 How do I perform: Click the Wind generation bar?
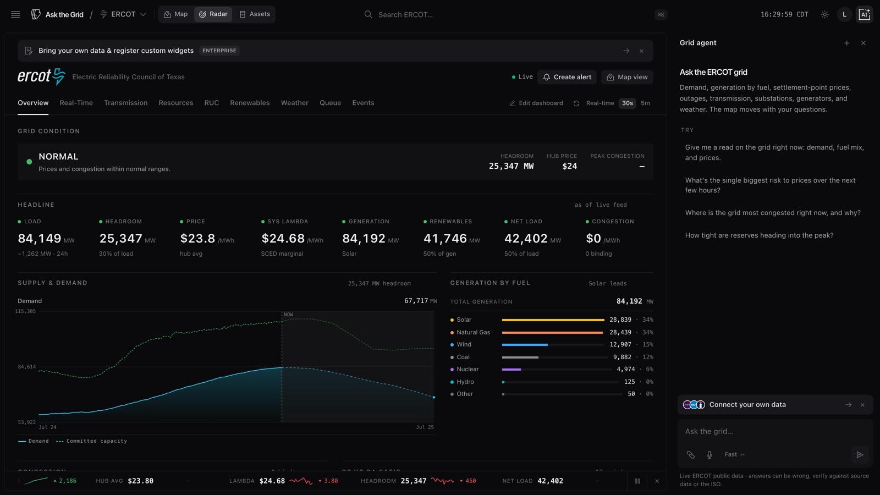pos(525,345)
